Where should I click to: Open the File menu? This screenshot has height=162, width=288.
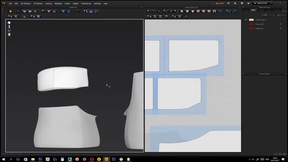[x=10, y=4]
